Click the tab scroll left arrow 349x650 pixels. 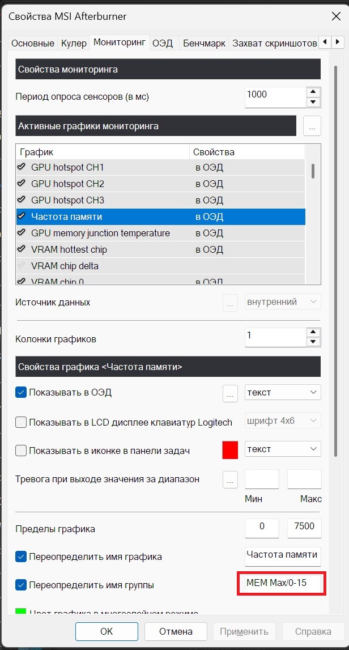326,42
